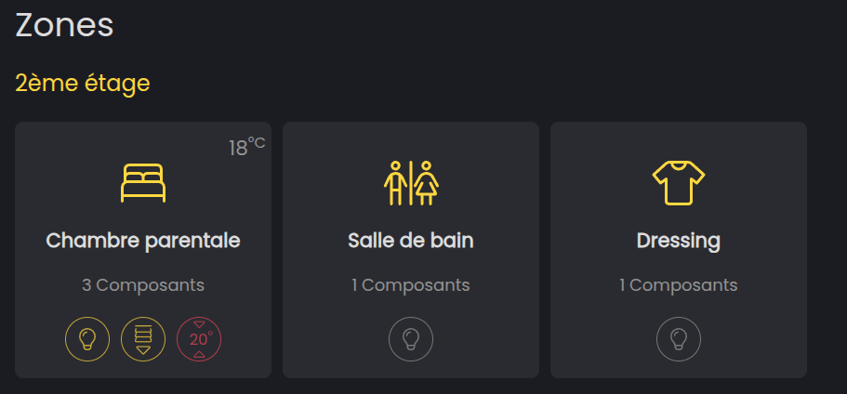Image resolution: width=847 pixels, height=394 pixels.
Task: Click the bed icon for Chambre parentale
Action: [x=143, y=182]
